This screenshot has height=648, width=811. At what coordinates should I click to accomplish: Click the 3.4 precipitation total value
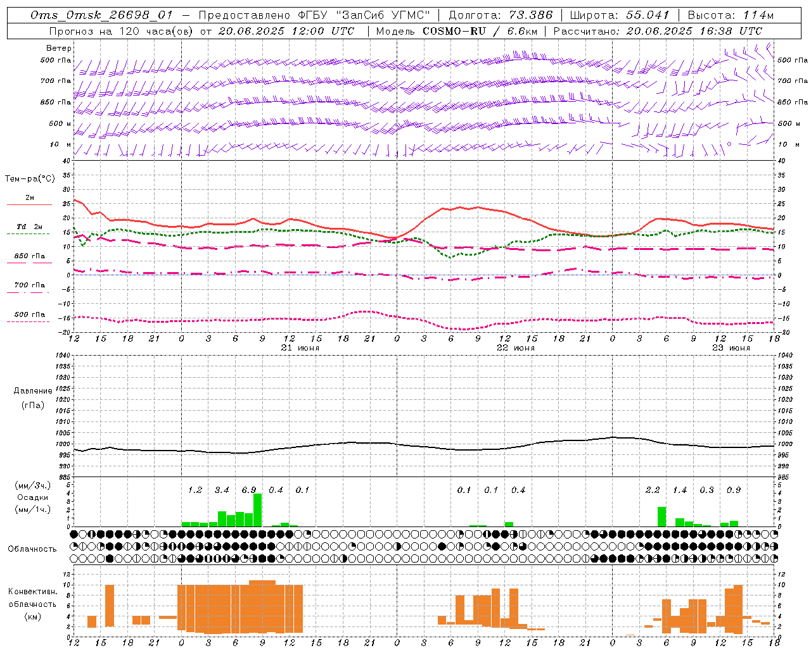(222, 490)
